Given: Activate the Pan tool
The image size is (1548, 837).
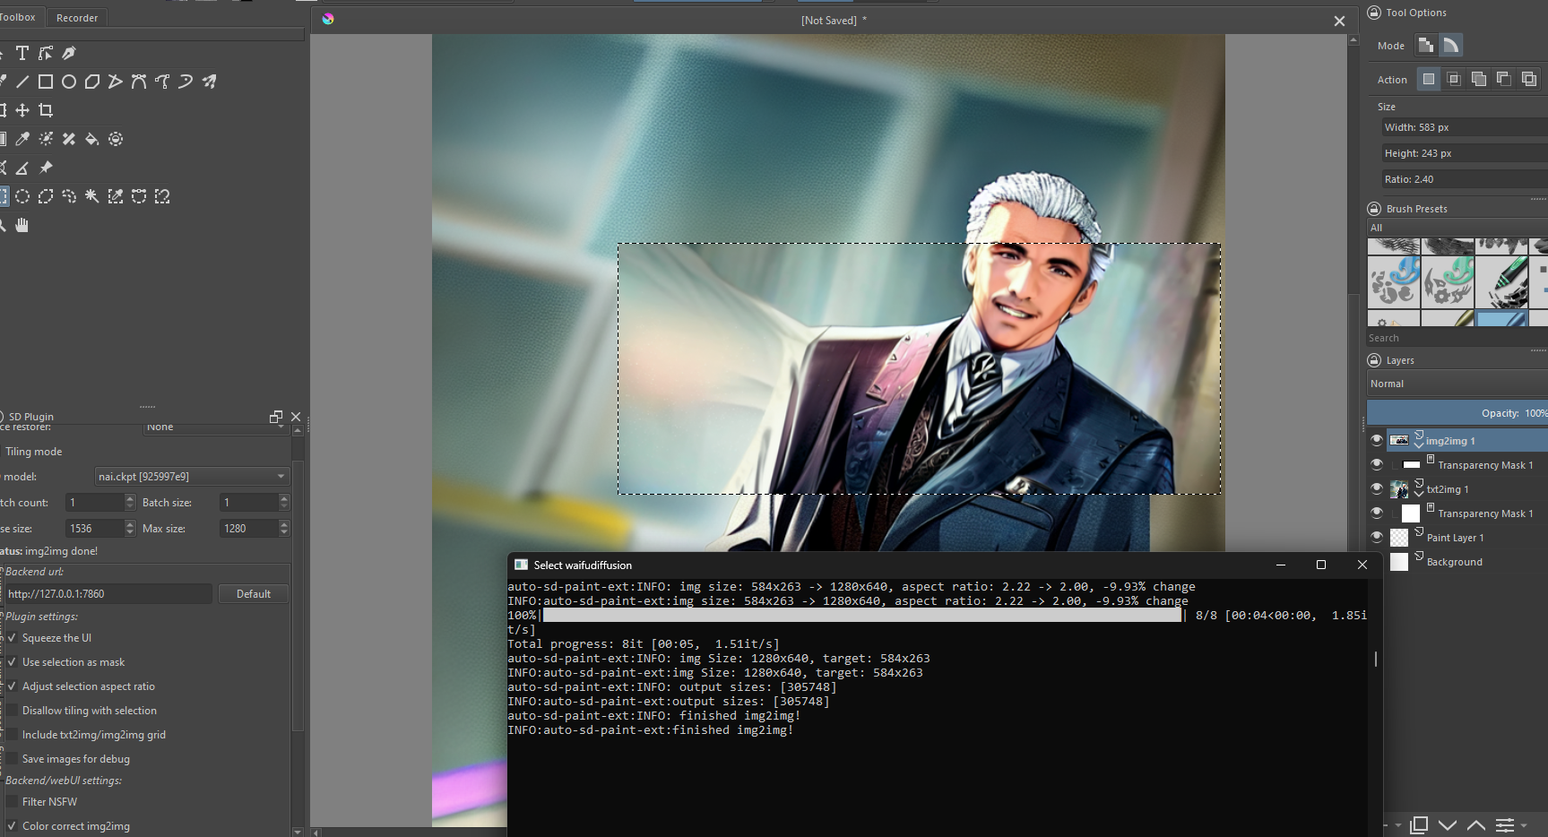Looking at the screenshot, I should click(22, 225).
